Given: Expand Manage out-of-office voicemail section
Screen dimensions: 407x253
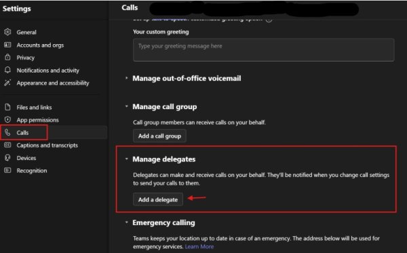Looking at the screenshot, I should (x=126, y=78).
